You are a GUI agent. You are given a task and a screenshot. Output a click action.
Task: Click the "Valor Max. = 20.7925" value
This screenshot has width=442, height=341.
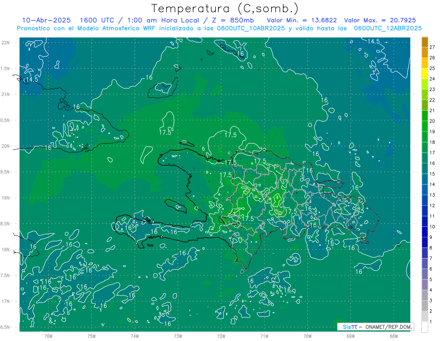coord(380,20)
